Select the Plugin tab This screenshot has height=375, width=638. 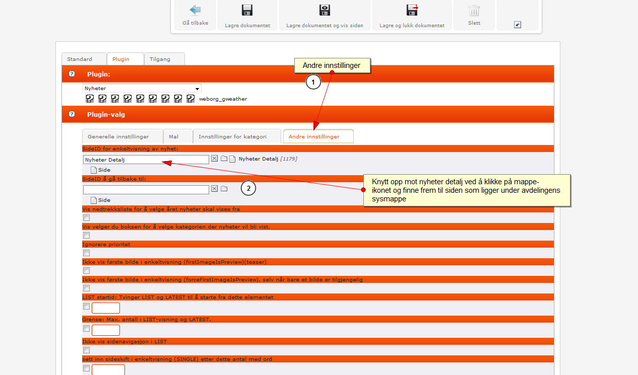click(x=125, y=59)
